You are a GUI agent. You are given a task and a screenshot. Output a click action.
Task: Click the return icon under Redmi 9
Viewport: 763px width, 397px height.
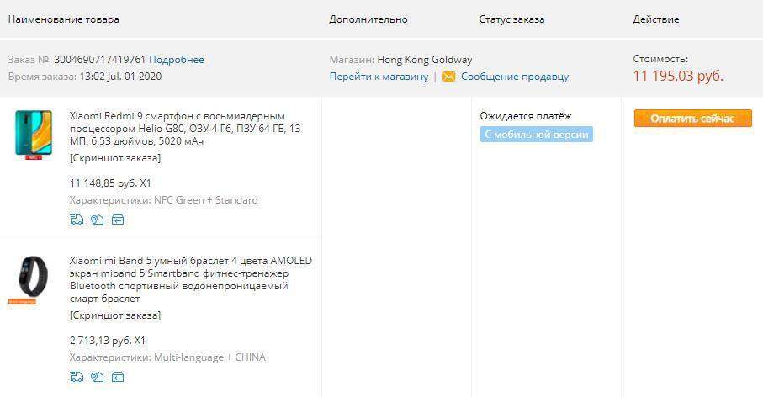click(118, 220)
